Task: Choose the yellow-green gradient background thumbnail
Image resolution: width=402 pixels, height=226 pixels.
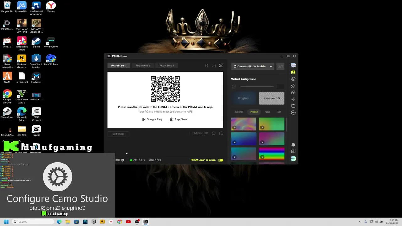Action: tap(271, 124)
